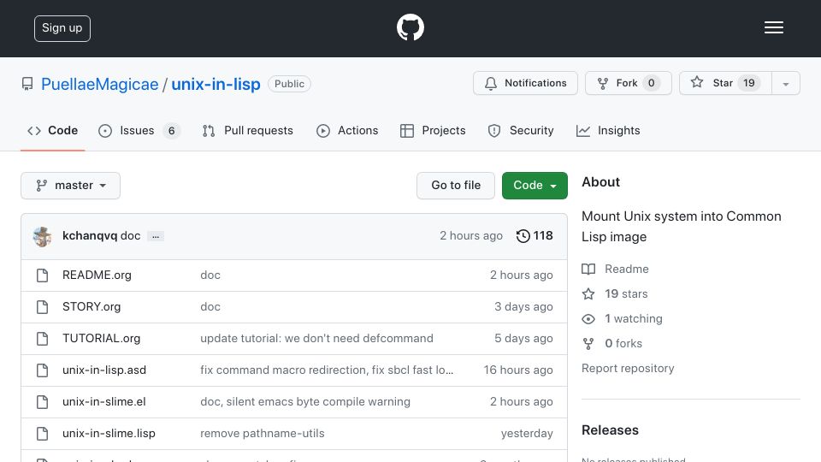Click the file icon for README.org
Screen dimensions: 821x462
[43, 275]
